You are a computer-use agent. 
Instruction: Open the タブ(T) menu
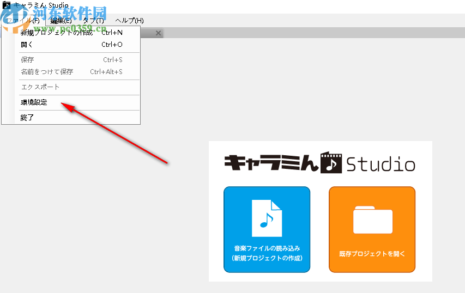tap(93, 21)
